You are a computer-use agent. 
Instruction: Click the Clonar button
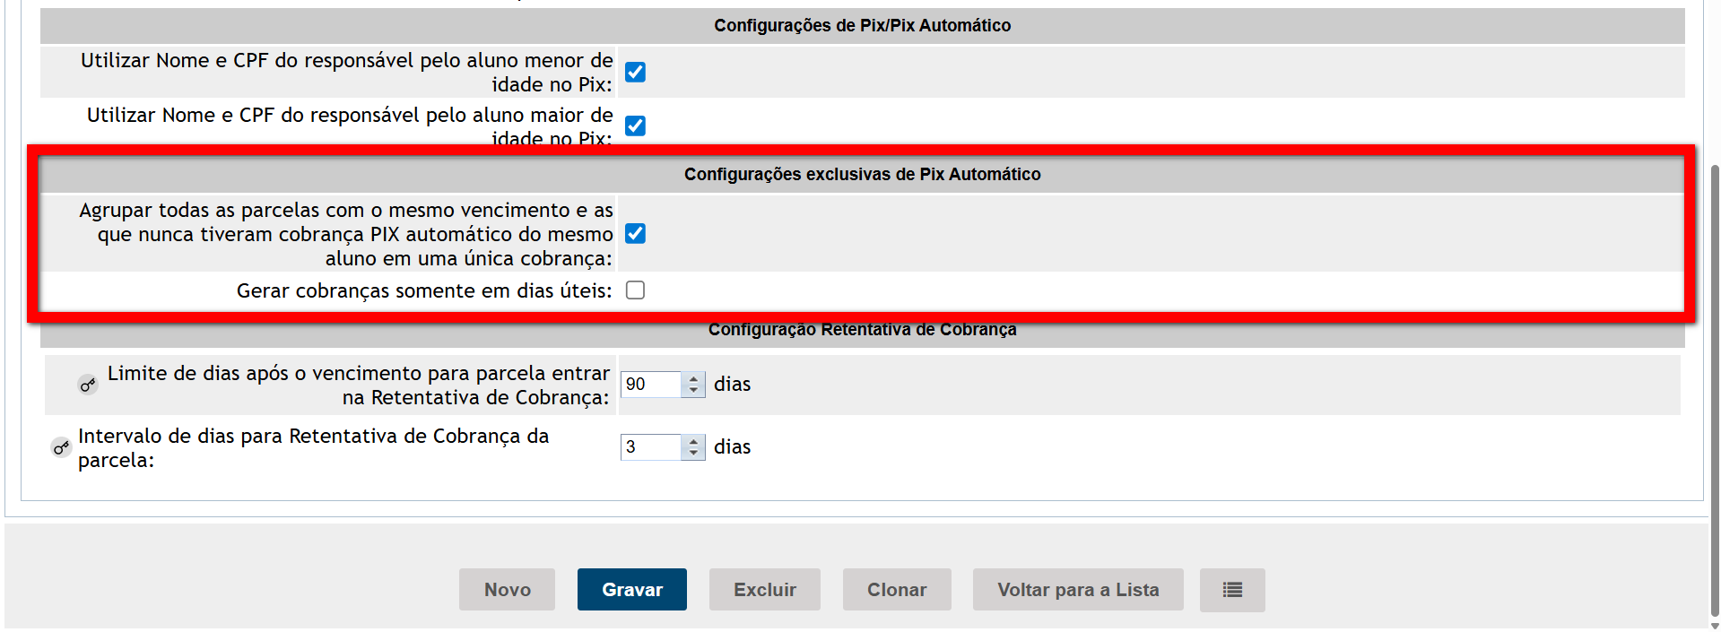[x=897, y=590]
